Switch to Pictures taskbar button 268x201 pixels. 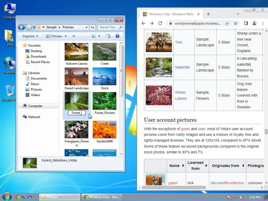pyautogui.click(x=59, y=197)
